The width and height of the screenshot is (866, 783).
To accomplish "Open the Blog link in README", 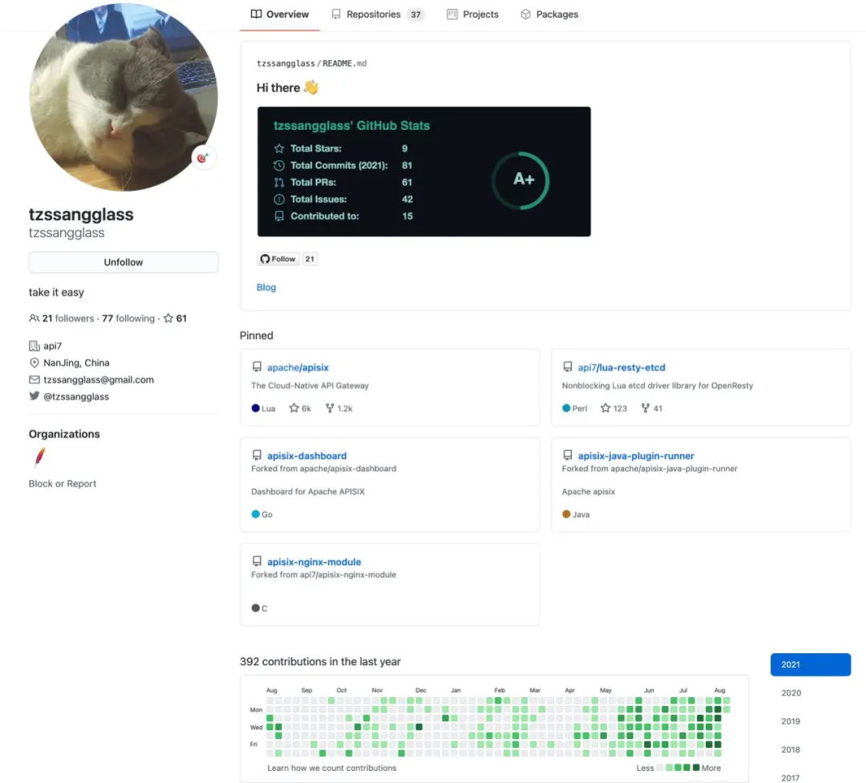I will pyautogui.click(x=266, y=287).
